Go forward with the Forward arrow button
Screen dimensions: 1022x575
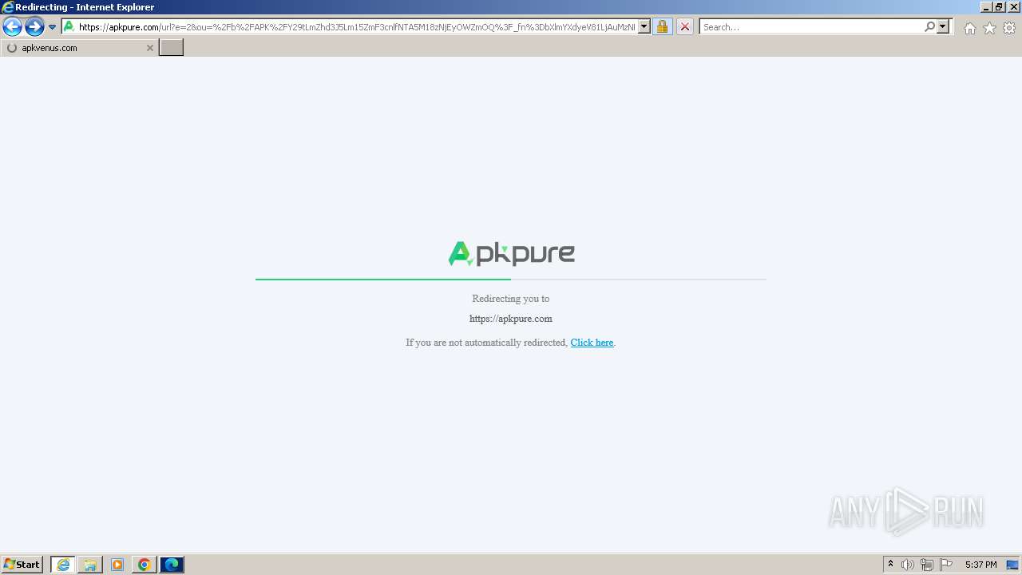tap(34, 27)
